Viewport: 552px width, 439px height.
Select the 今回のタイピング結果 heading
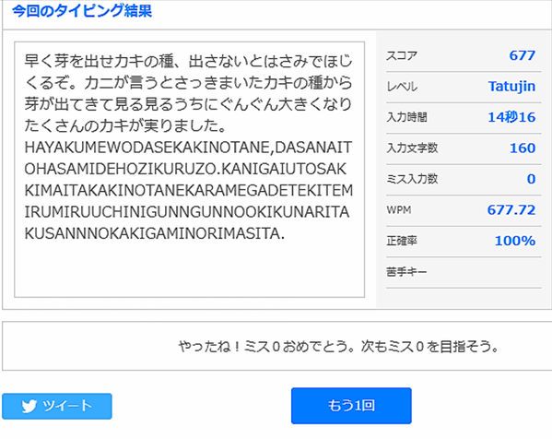[x=82, y=11]
